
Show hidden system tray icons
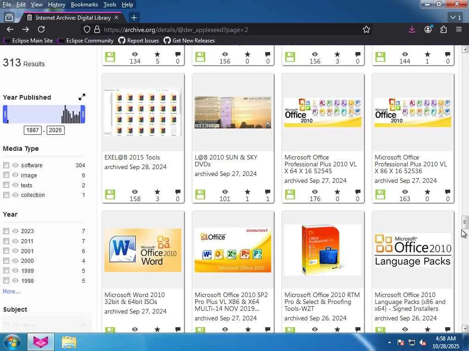(x=389, y=343)
